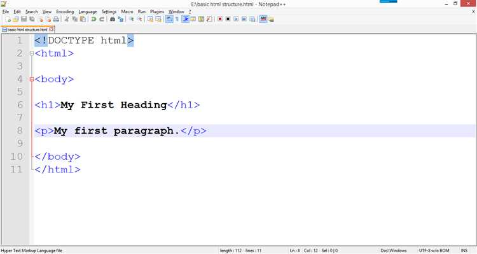Print the document using the Print icon

tap(56, 19)
